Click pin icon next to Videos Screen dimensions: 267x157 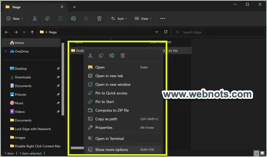point(58,112)
